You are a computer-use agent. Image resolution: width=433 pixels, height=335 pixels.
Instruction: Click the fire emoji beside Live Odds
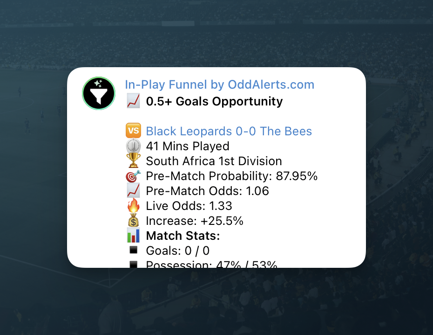tap(133, 206)
